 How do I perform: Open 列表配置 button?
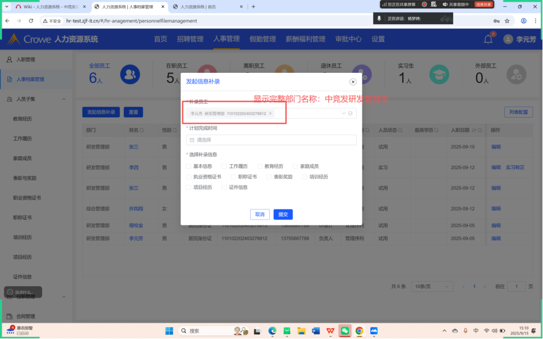click(x=518, y=112)
